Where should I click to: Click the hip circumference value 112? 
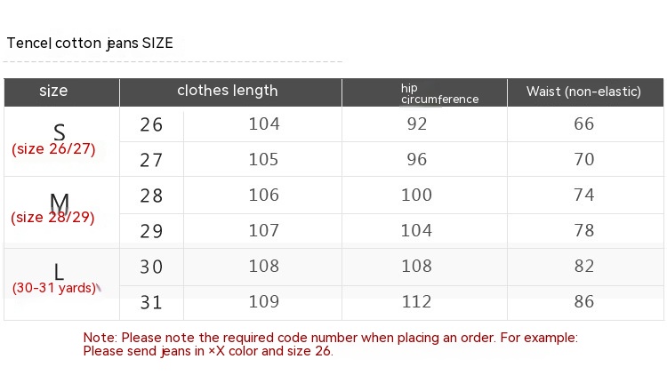[417, 302]
